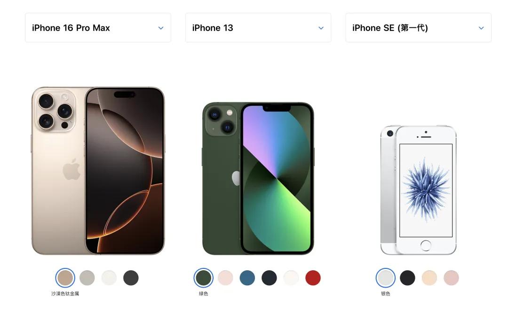Click the iPhone 16 Pro Max product image
The width and height of the screenshot is (508, 329).
(98, 171)
